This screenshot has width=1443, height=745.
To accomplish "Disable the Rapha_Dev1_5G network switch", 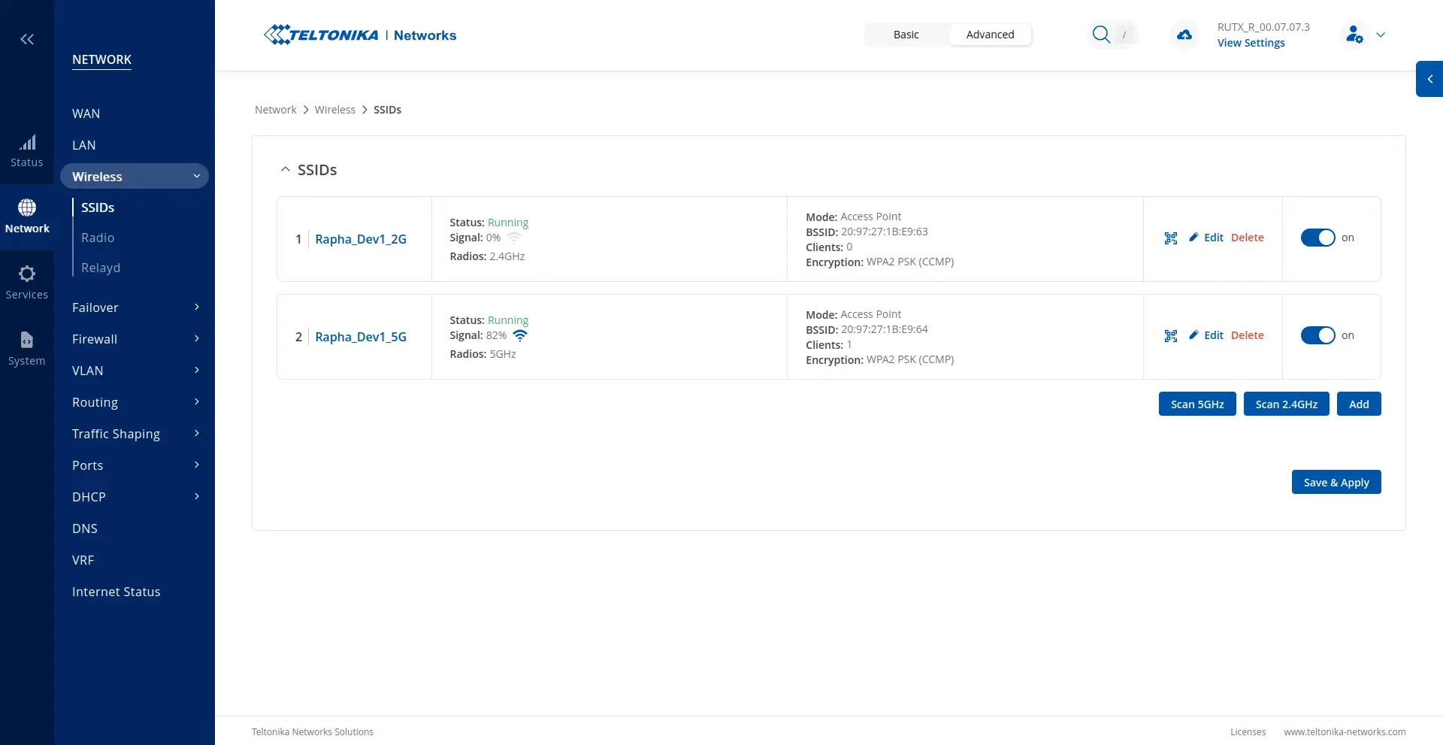I will pyautogui.click(x=1319, y=335).
